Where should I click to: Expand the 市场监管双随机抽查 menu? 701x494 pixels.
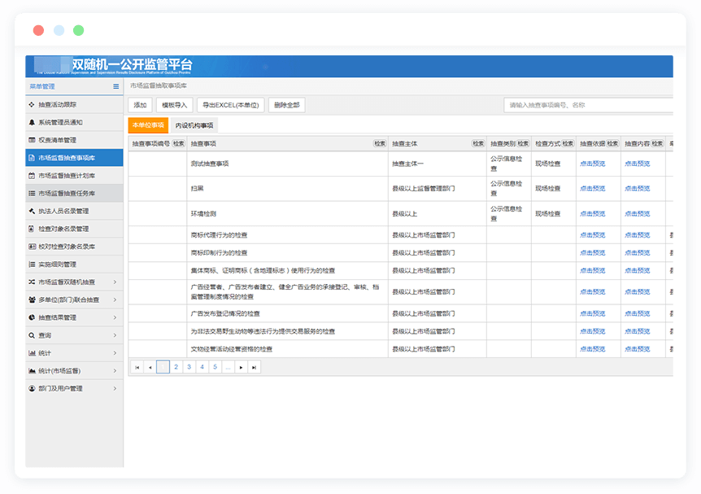(115, 282)
